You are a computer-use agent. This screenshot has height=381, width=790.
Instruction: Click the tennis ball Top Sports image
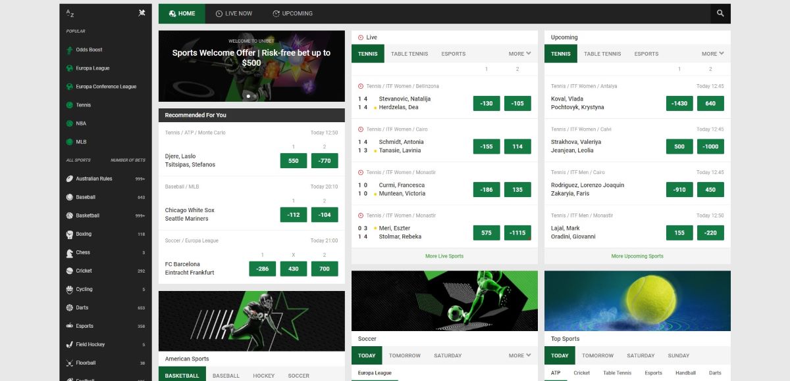pyautogui.click(x=637, y=300)
